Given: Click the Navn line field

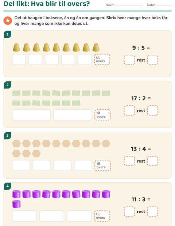Looking at the screenshot, I should (x=129, y=5).
